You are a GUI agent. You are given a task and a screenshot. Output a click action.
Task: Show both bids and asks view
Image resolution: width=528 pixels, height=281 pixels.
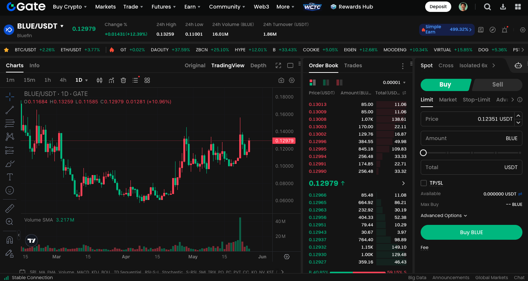click(x=313, y=83)
